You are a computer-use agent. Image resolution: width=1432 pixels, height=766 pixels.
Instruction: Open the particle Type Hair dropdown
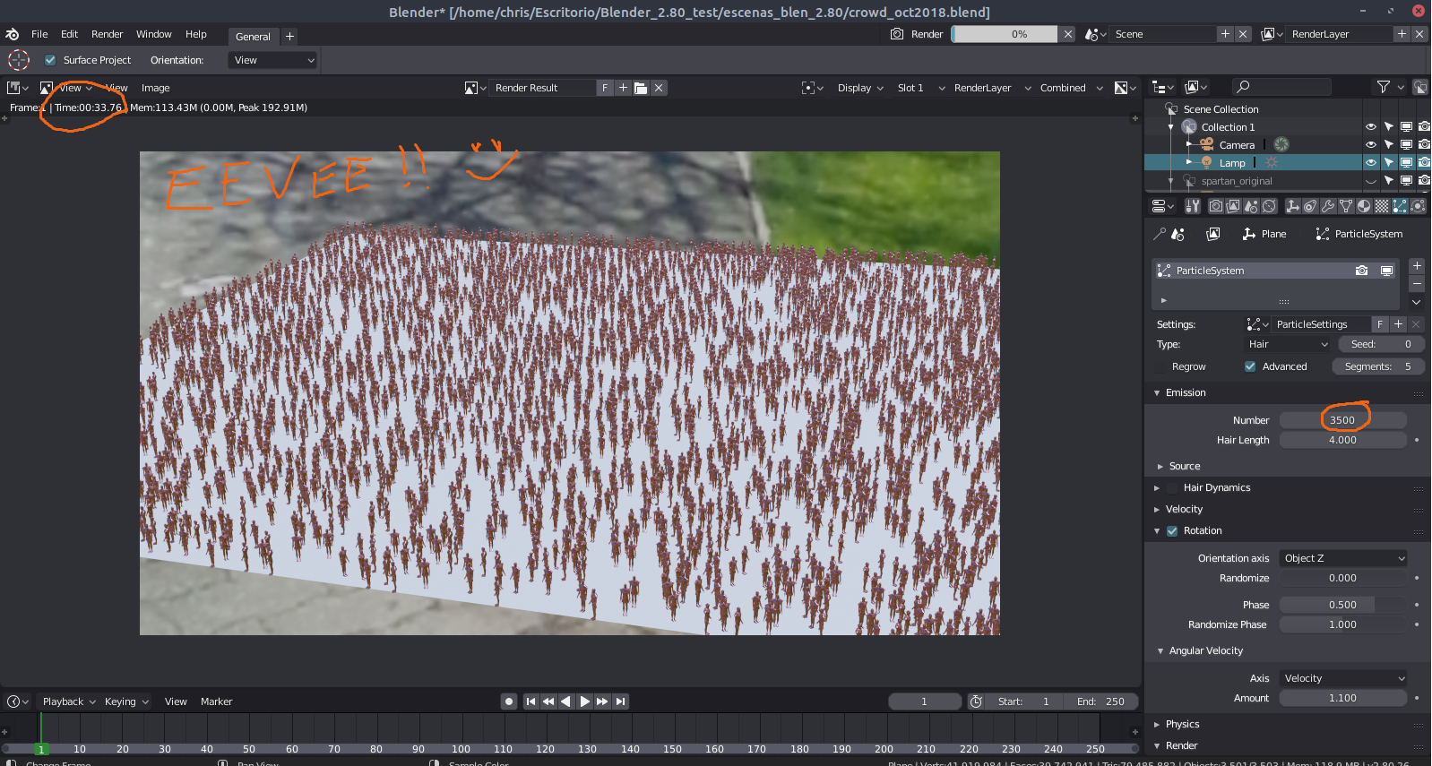click(x=1288, y=344)
